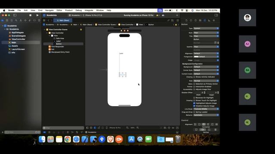The image size is (275, 154).
Task: Open the Subtitle dropdown showing Plain
Action: pos(206,47)
